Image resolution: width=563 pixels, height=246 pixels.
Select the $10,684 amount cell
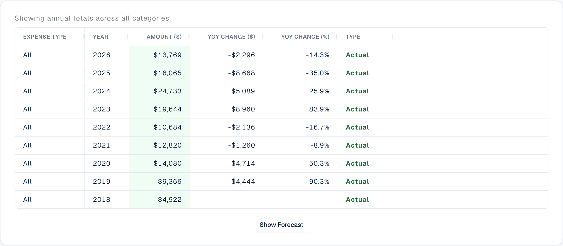pyautogui.click(x=159, y=127)
